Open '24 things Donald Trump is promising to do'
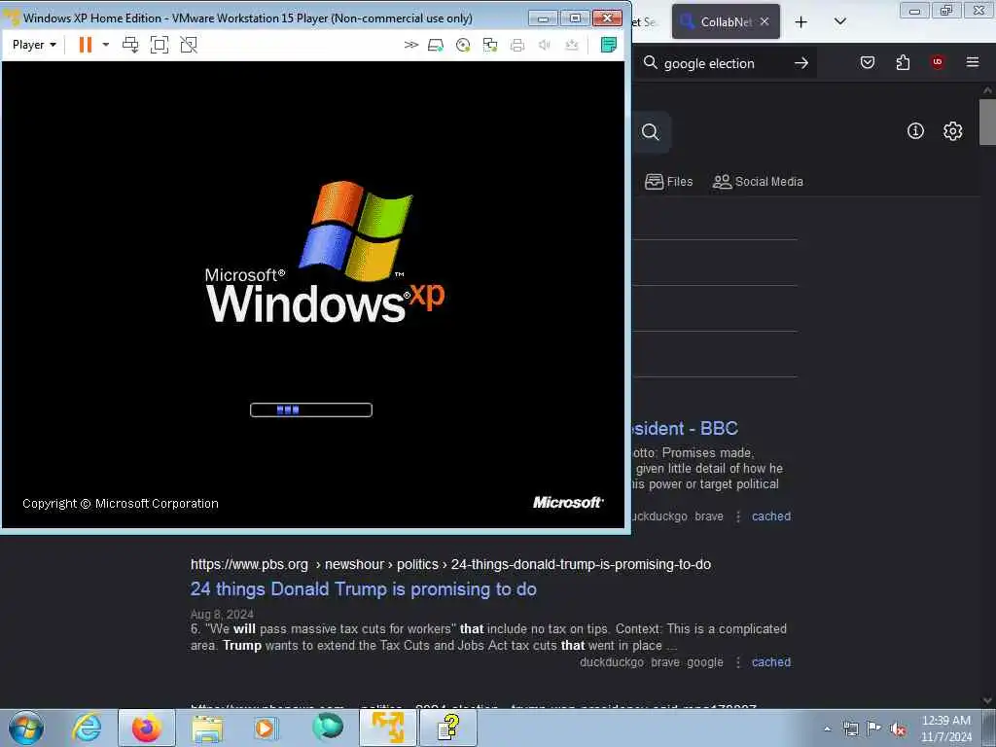The height and width of the screenshot is (747, 996). 364,588
